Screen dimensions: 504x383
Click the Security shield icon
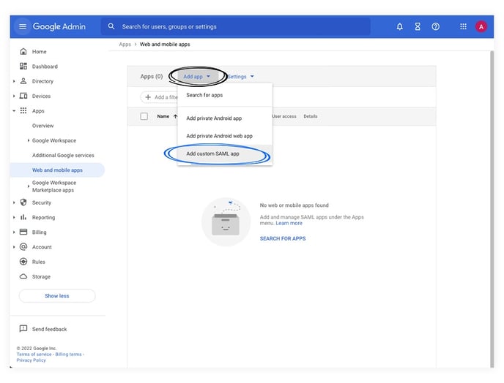pyautogui.click(x=23, y=202)
